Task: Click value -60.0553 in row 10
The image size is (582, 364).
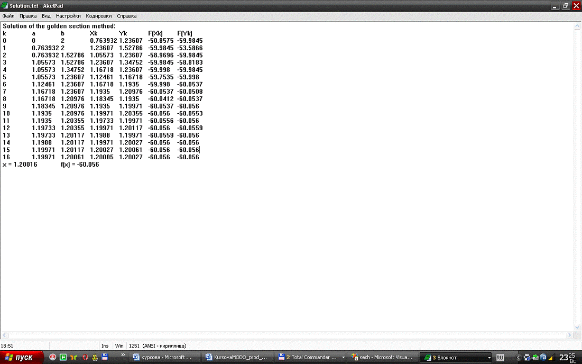Action: (x=190, y=113)
